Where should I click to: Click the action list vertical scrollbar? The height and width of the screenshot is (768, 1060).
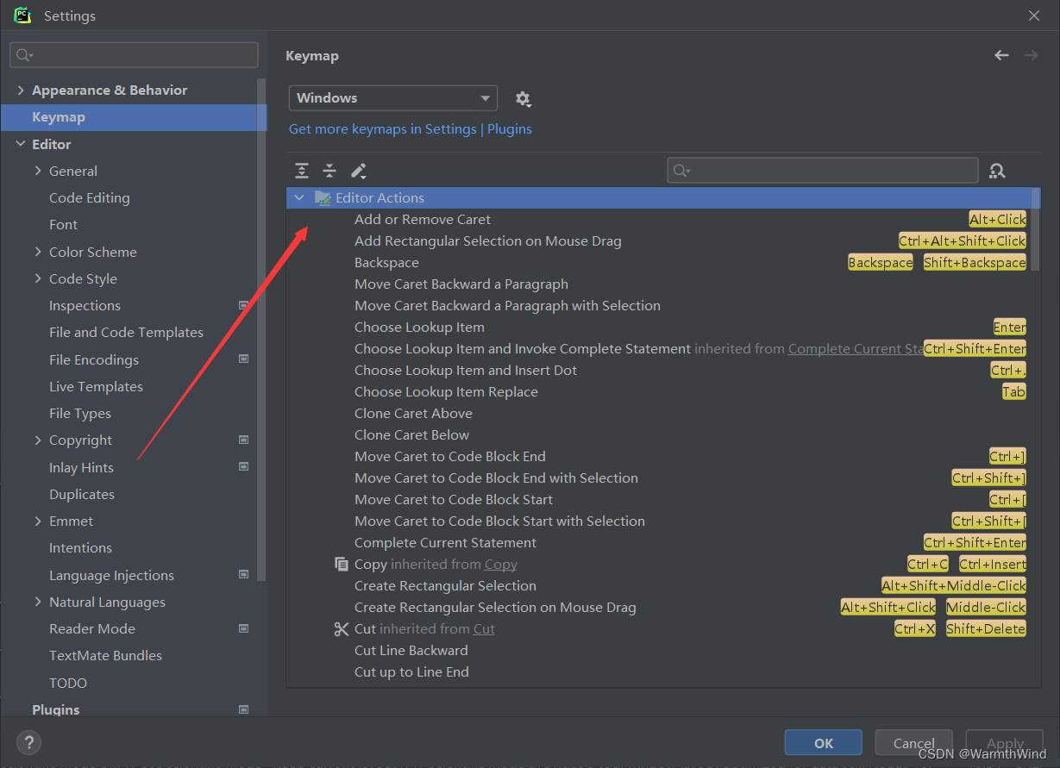(x=1036, y=228)
